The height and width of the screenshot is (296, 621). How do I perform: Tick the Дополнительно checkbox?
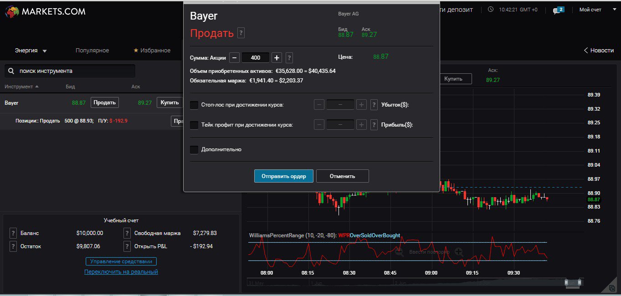pyautogui.click(x=194, y=149)
